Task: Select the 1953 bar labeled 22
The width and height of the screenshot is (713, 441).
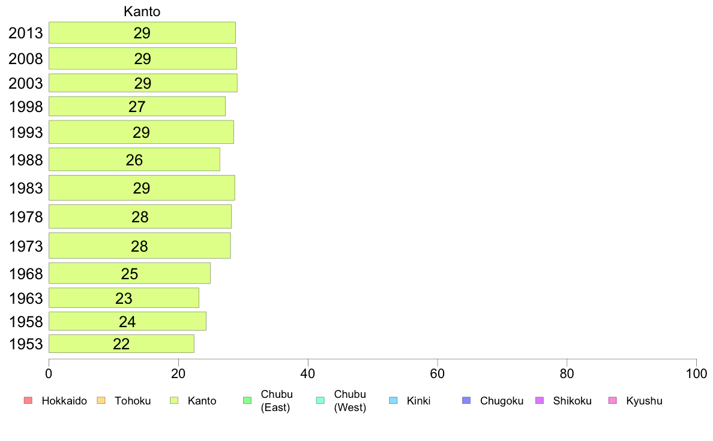Action: click(121, 344)
